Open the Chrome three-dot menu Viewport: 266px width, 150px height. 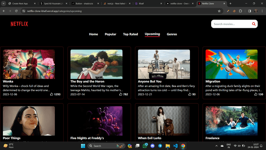point(262,11)
